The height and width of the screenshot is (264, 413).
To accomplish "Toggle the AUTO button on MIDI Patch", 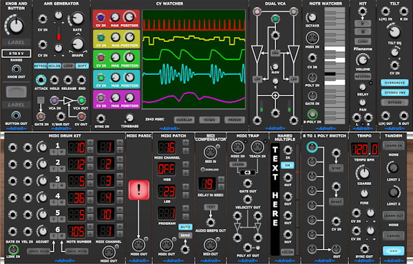I will pos(185,227).
